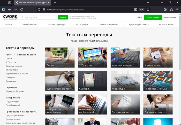Click the search magnifier icon in the field
181x125 pixels.
[22, 17]
